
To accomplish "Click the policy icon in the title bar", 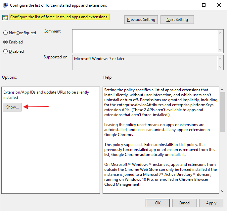I will click(5, 5).
